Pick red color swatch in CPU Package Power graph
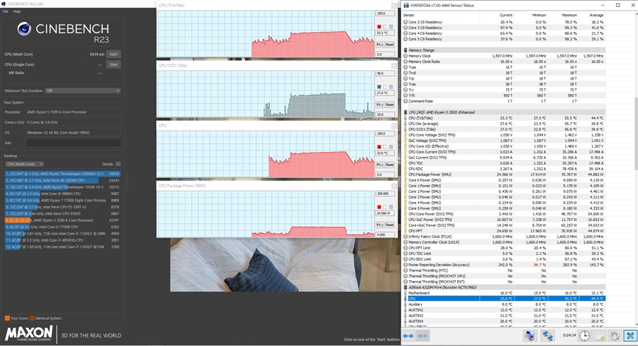 pos(379,207)
